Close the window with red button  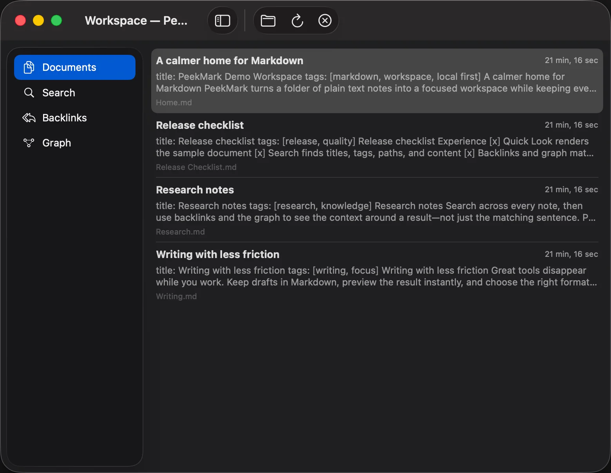[x=20, y=20]
